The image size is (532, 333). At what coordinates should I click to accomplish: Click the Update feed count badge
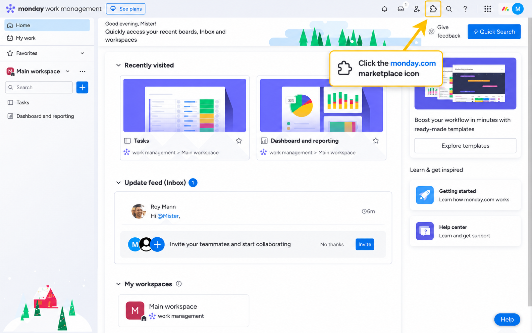193,183
